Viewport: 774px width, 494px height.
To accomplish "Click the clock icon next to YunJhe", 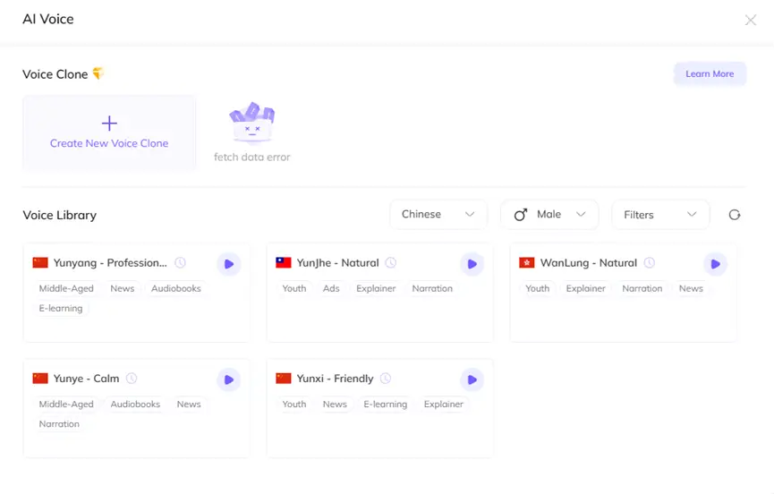I will tap(391, 263).
